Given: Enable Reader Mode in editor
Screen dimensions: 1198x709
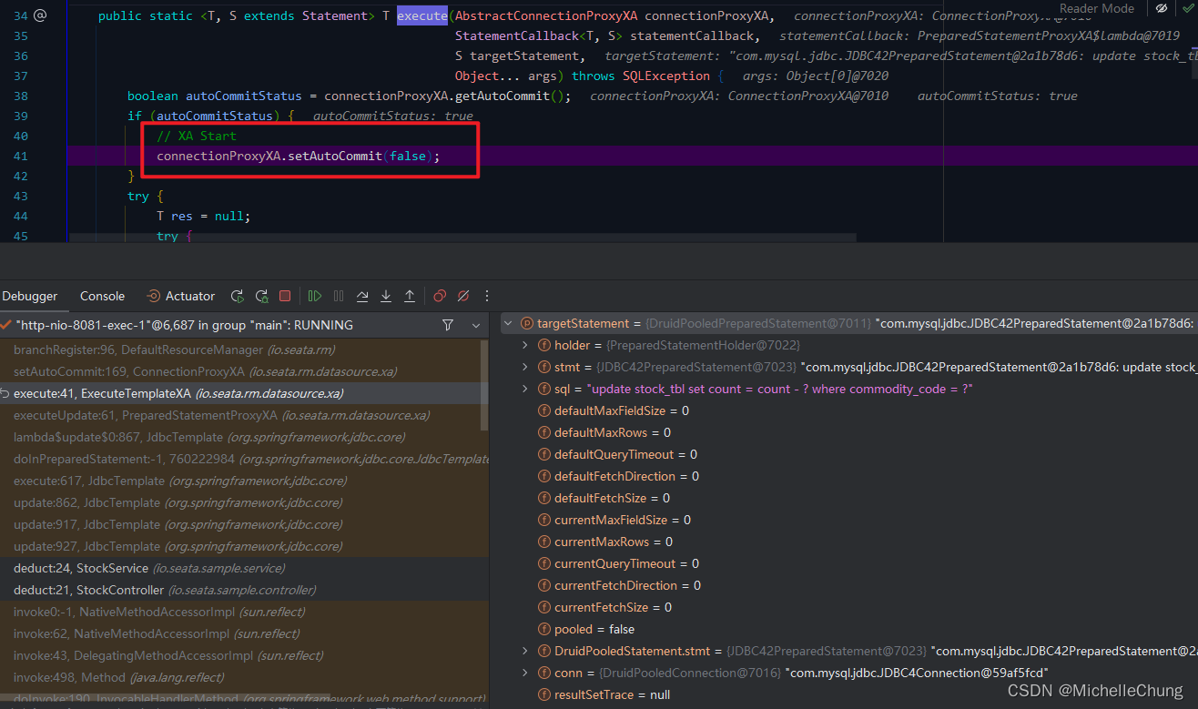Looking at the screenshot, I should pos(1097,8).
